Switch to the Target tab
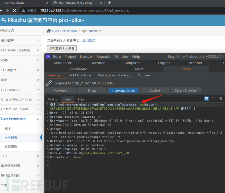Screen dimensions: 225x193 pos(138,69)
